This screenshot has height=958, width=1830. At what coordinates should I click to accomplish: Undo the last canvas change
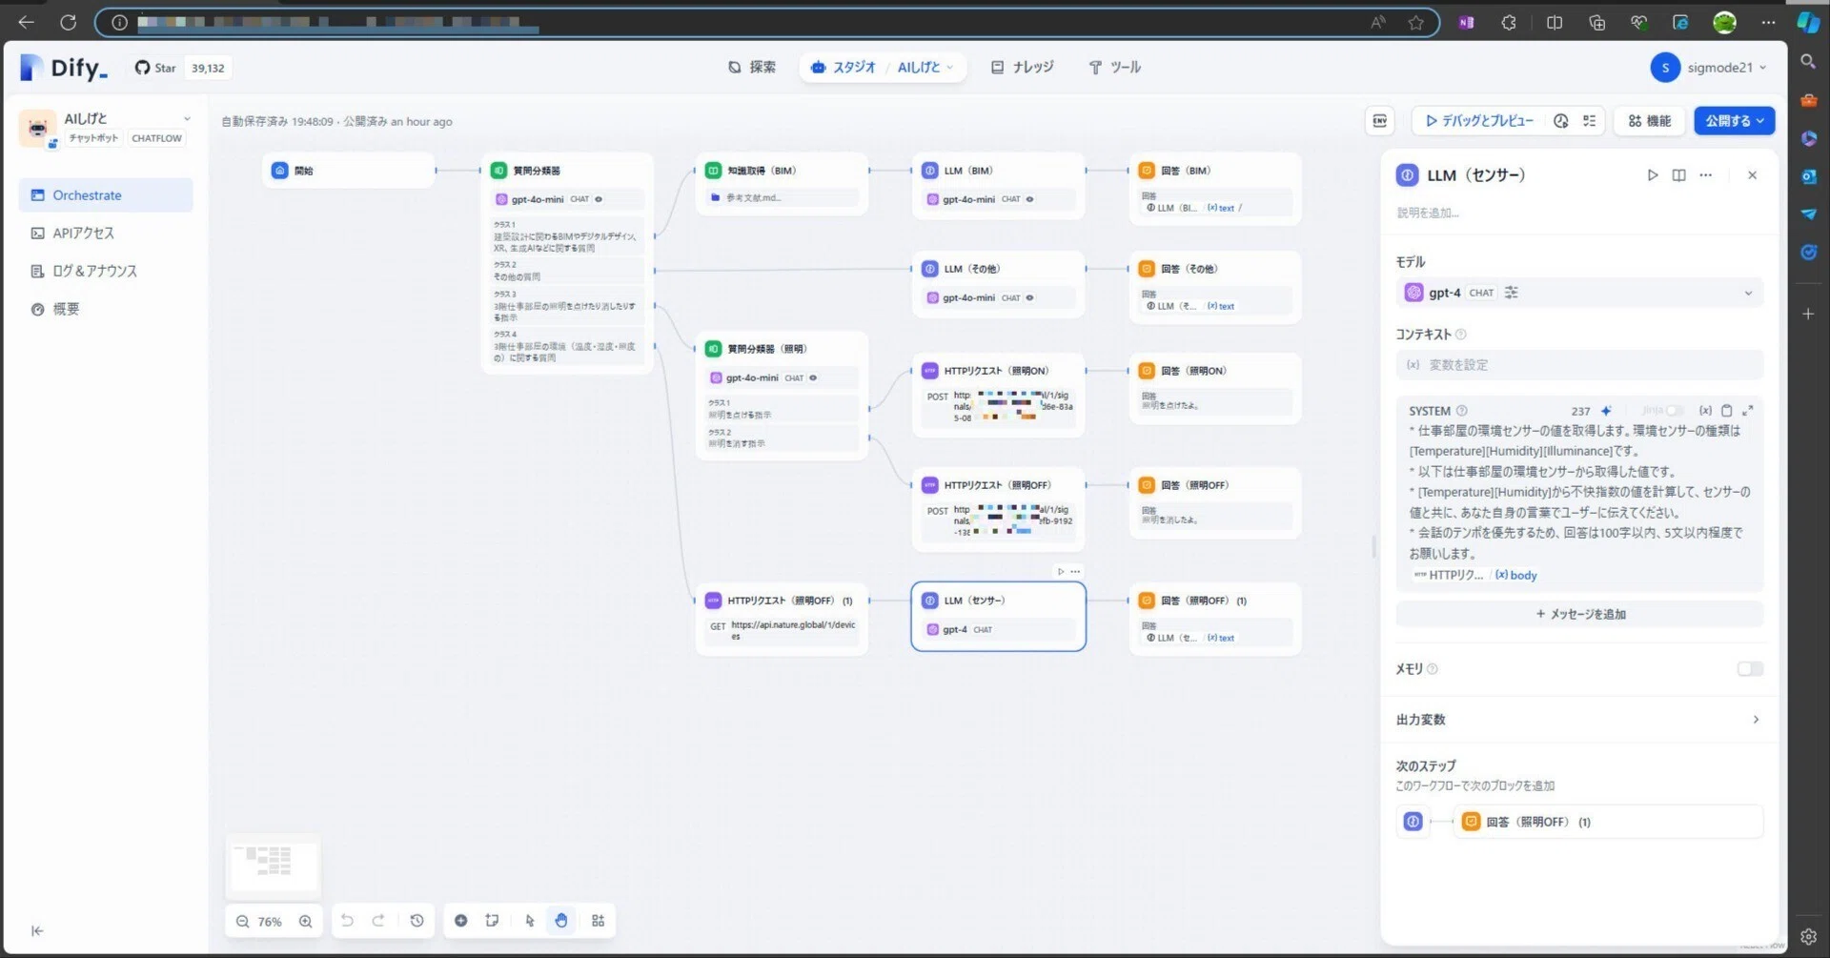pos(347,920)
